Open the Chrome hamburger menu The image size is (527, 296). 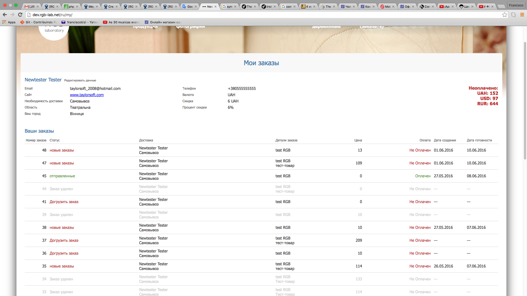[522, 15]
